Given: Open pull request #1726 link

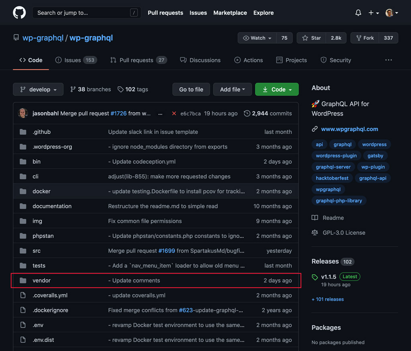Looking at the screenshot, I should coord(118,113).
